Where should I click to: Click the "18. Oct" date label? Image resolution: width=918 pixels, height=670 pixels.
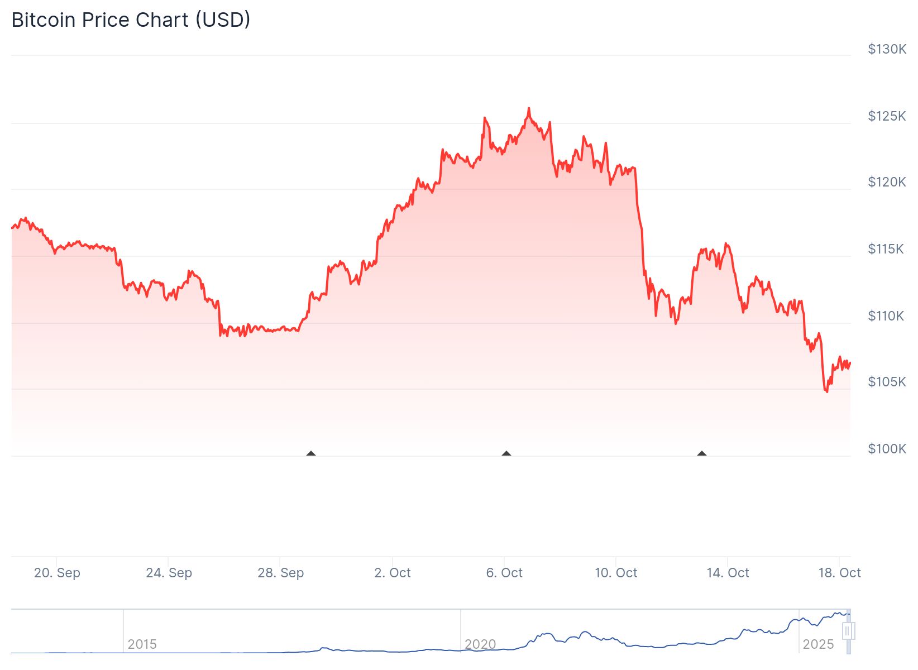pyautogui.click(x=839, y=573)
